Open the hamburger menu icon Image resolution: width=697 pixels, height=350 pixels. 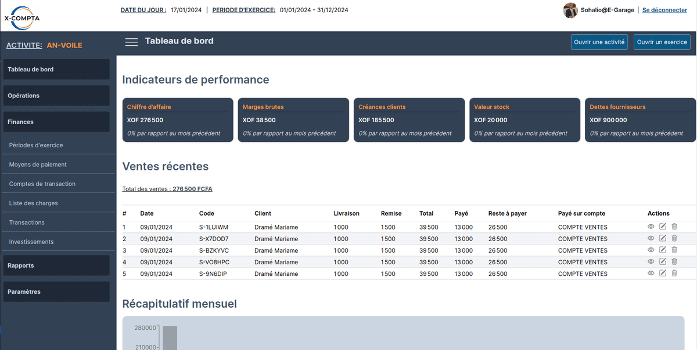click(x=131, y=42)
